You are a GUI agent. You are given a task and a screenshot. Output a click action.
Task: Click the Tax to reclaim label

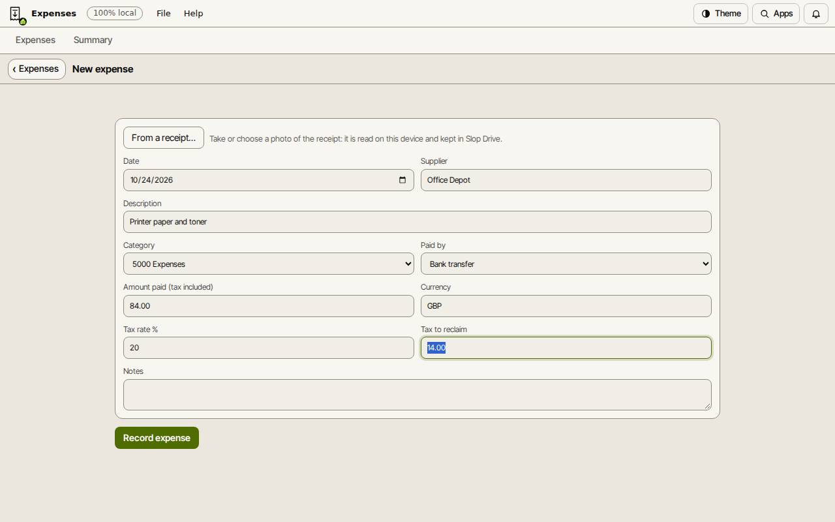click(444, 330)
